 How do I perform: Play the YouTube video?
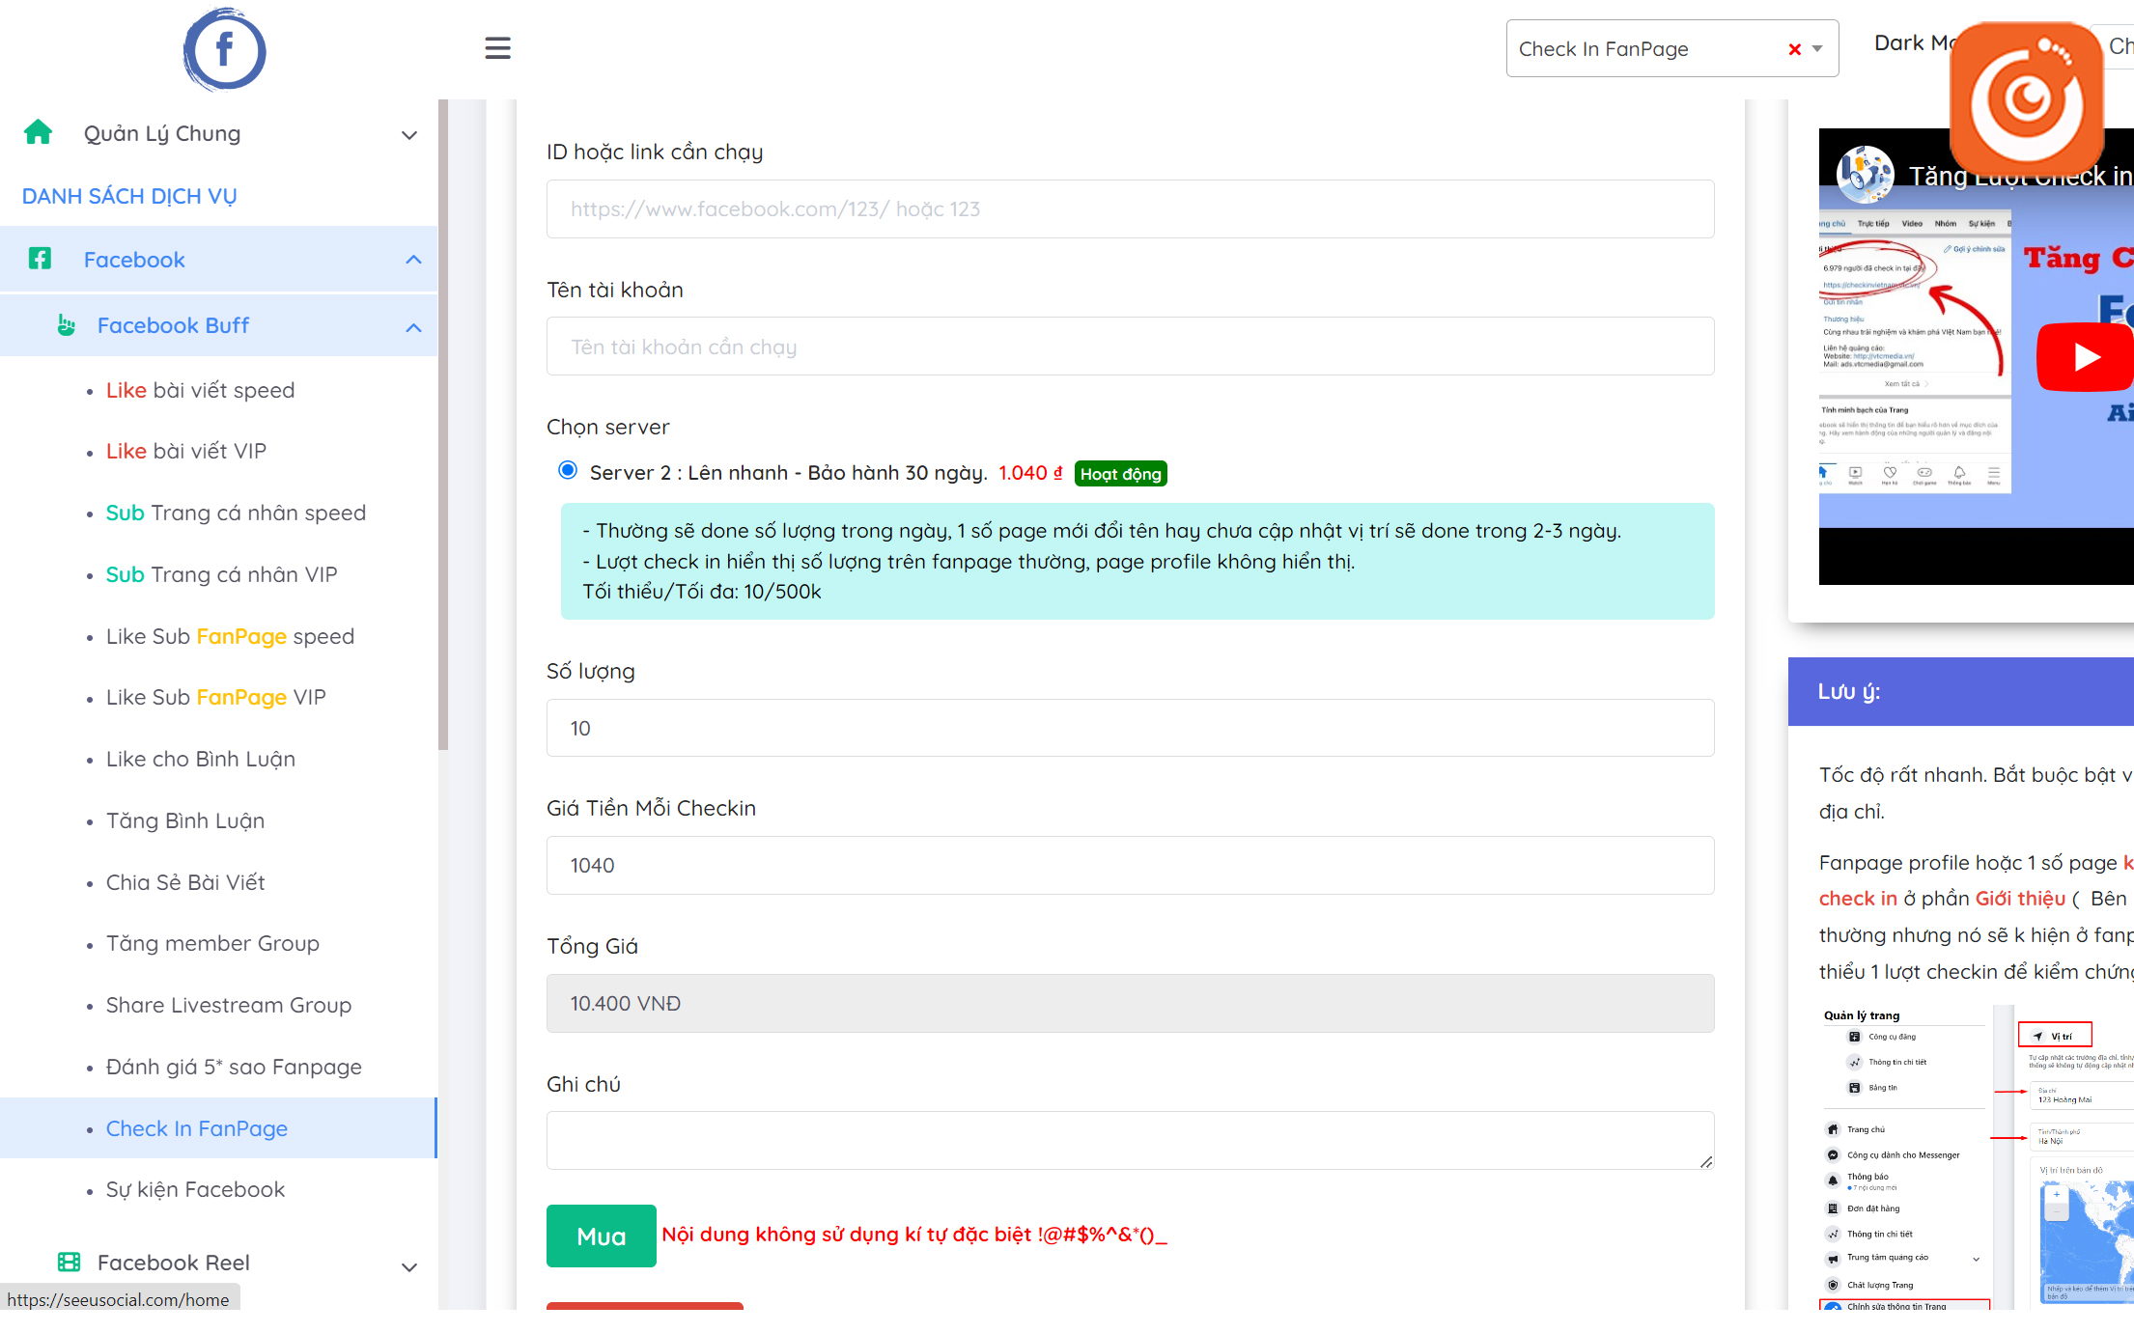click(x=2084, y=357)
